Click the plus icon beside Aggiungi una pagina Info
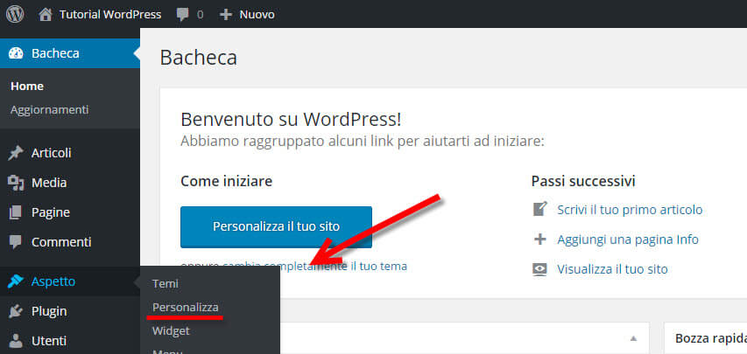 pyautogui.click(x=539, y=239)
